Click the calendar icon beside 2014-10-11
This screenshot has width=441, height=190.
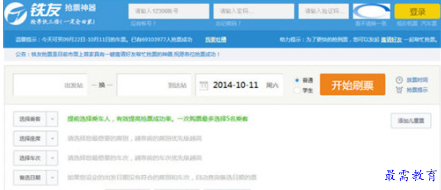pyautogui.click(x=204, y=85)
